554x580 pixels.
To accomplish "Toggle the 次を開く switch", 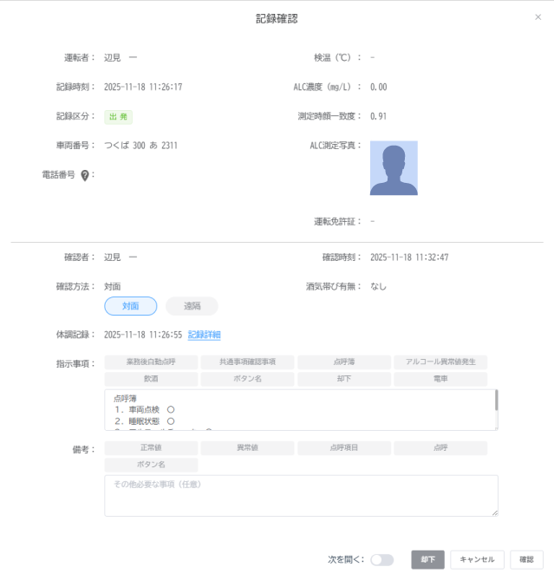I will point(381,560).
